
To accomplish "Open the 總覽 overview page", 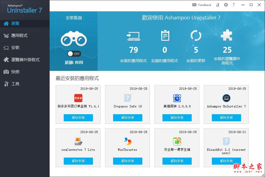I will (x=25, y=23).
